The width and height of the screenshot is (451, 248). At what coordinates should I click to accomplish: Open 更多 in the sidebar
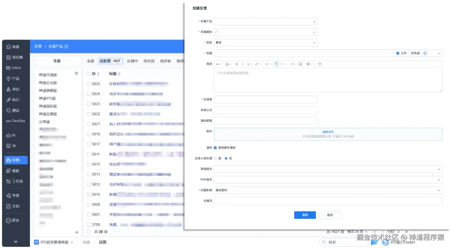[13, 221]
